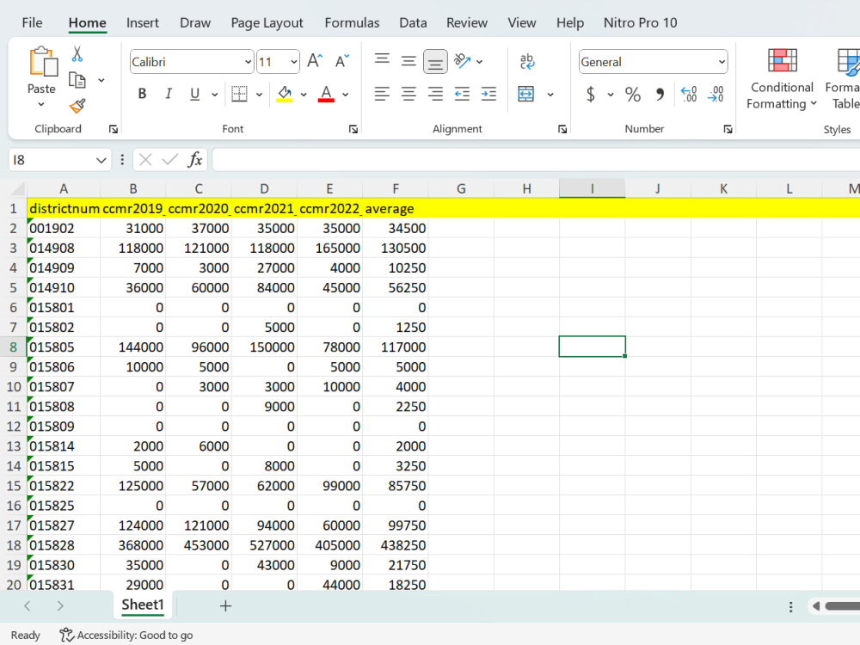This screenshot has width=860, height=645.
Task: Open Font settings dialog launcher
Action: coord(353,129)
